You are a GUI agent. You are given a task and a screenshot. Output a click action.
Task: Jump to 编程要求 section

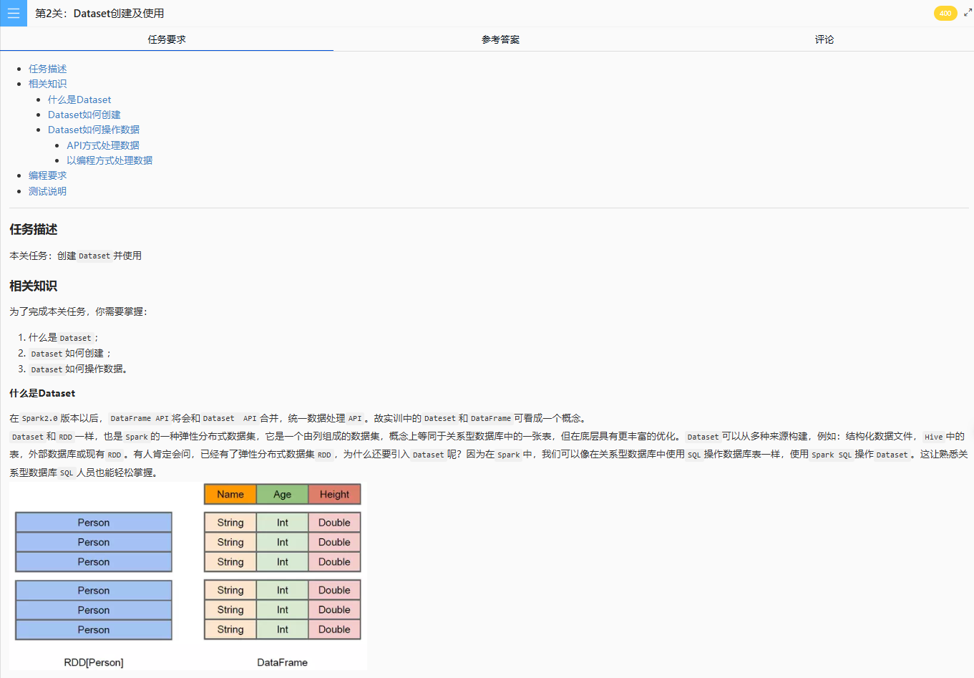[47, 175]
